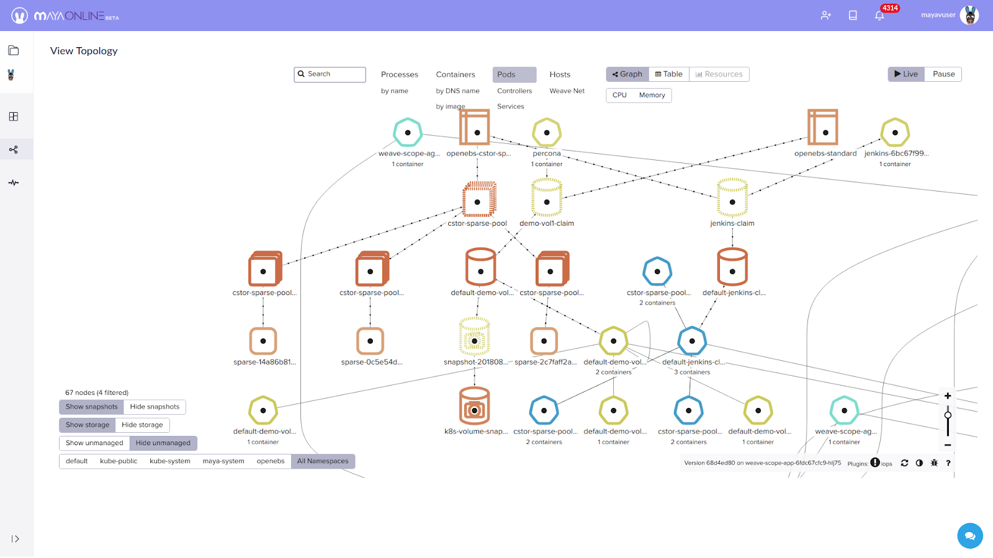Open the folder icon in the sidebar

14,50
